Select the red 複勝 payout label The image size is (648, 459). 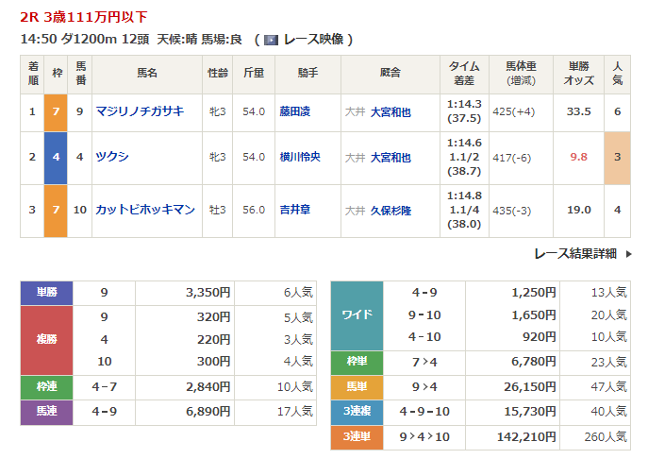46,340
